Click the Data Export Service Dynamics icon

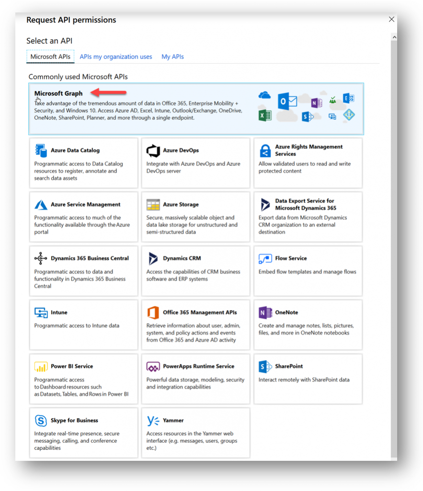pyautogui.click(x=265, y=204)
